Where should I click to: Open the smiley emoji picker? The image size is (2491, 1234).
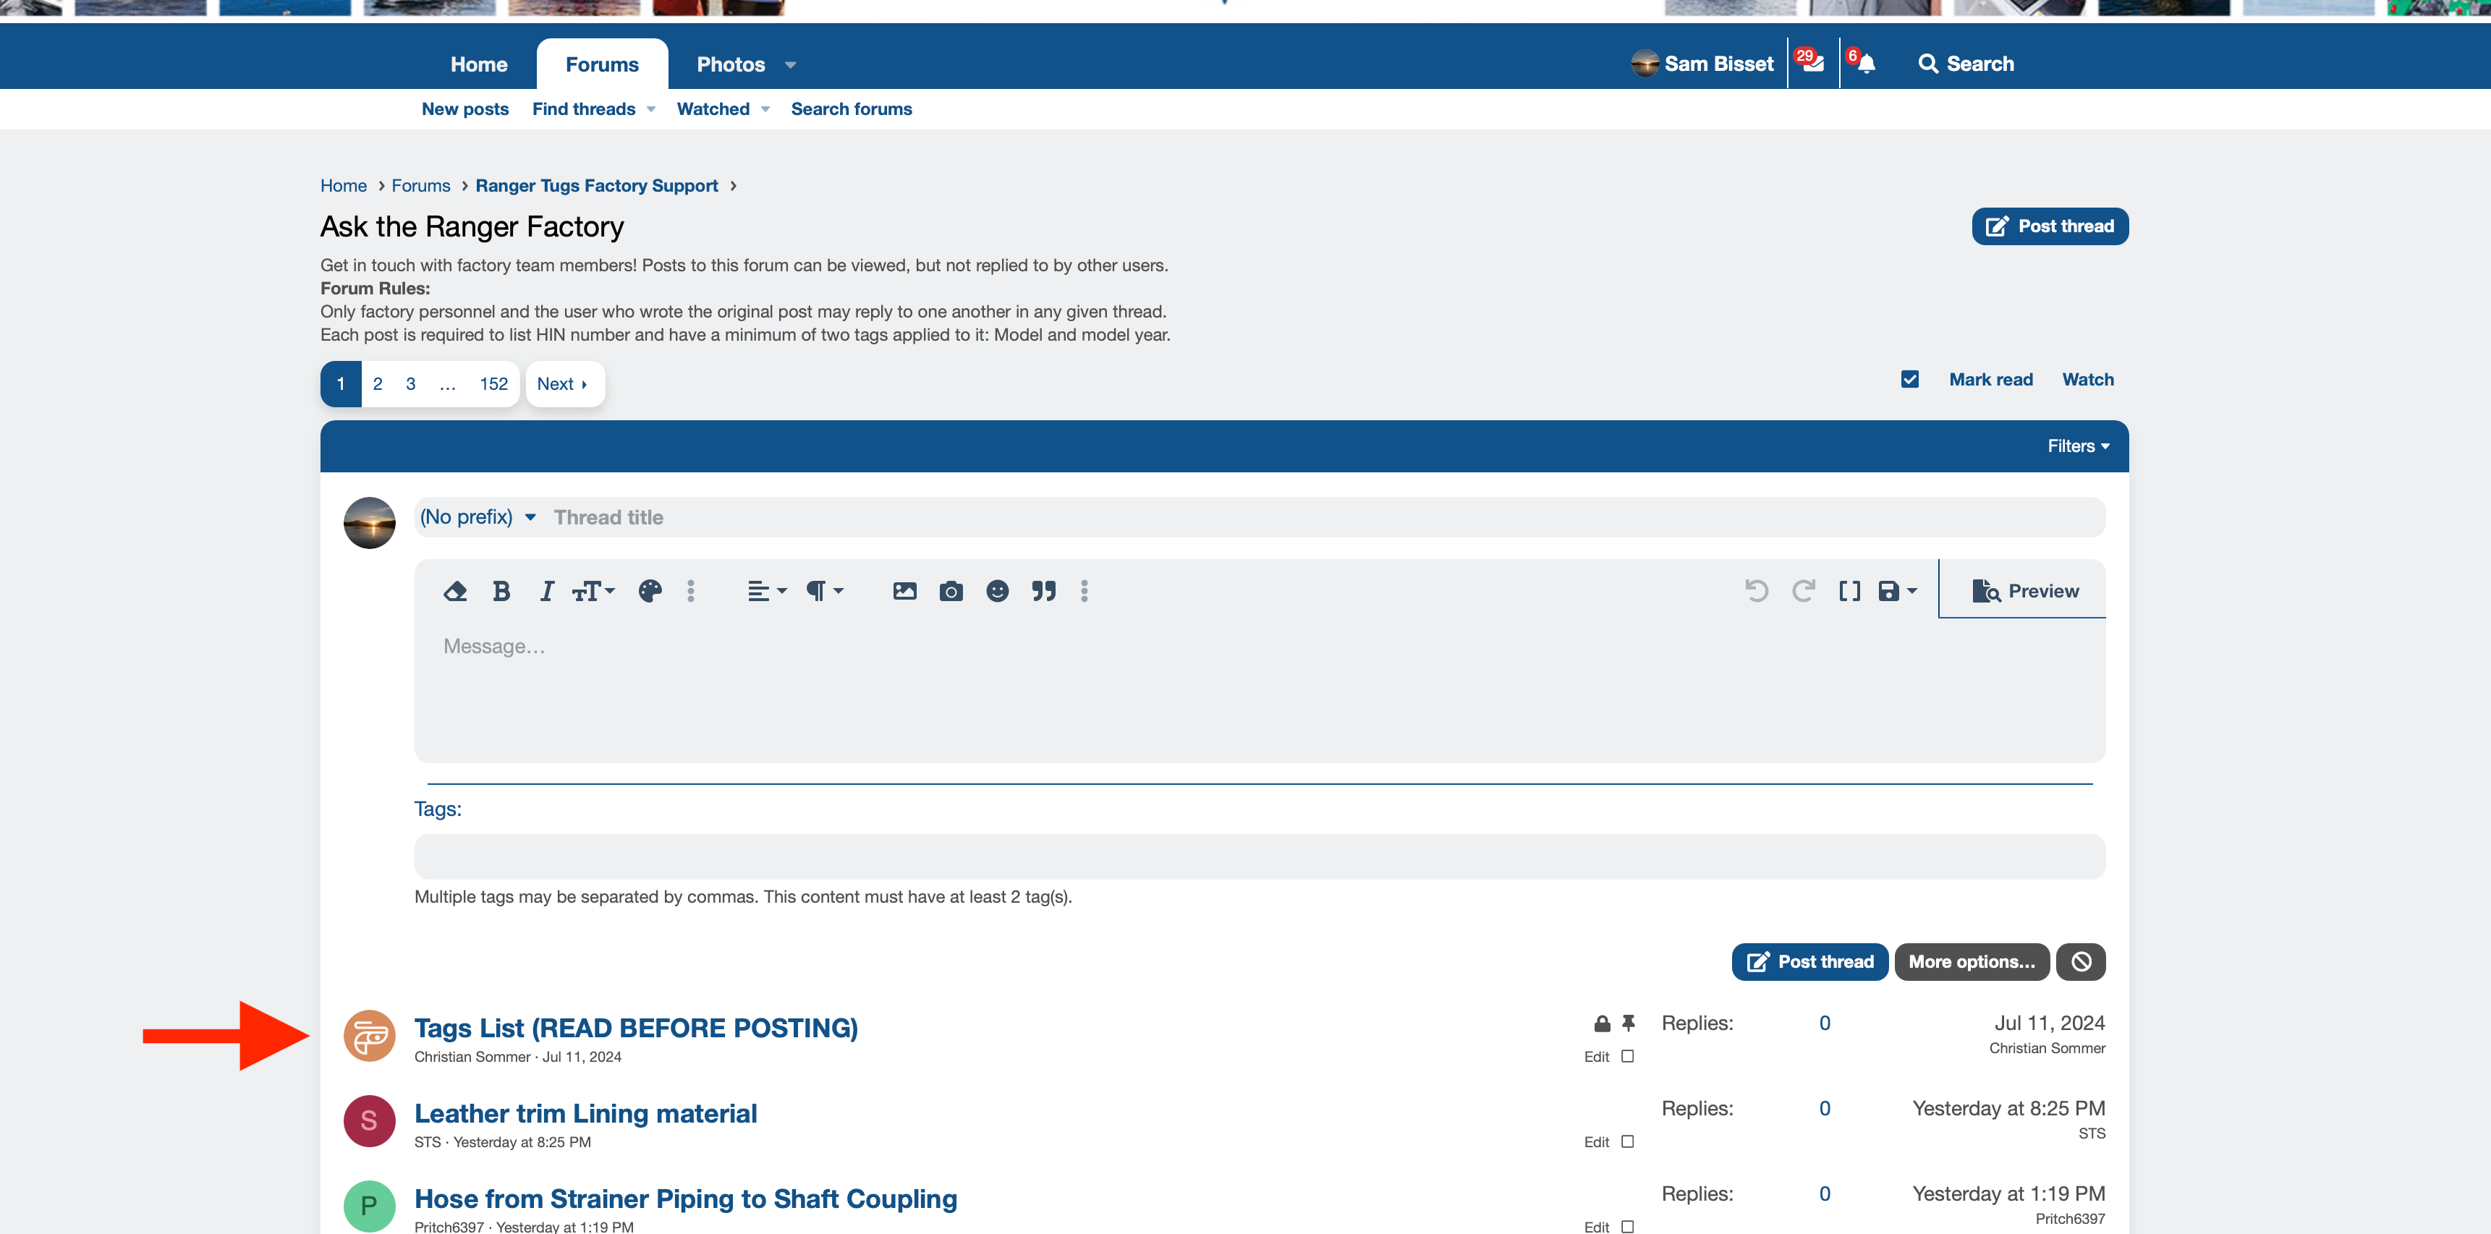(x=997, y=591)
